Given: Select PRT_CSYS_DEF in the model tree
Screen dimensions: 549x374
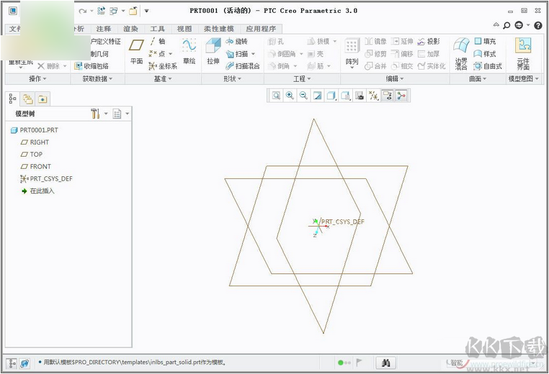Looking at the screenshot, I should coord(46,179).
